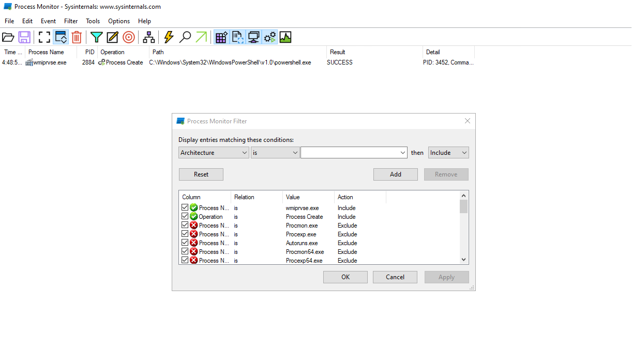Toggle the Autoscroll toolbar icon
Image resolution: width=632 pixels, height=337 pixels.
61,37
